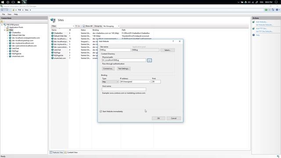Click the Add Website action icon

254,22
